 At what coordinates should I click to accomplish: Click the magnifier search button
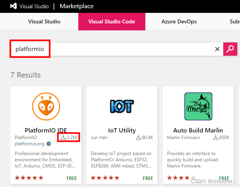pyautogui.click(x=230, y=49)
